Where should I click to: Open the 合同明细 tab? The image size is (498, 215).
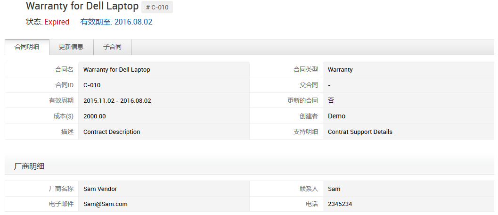point(27,47)
